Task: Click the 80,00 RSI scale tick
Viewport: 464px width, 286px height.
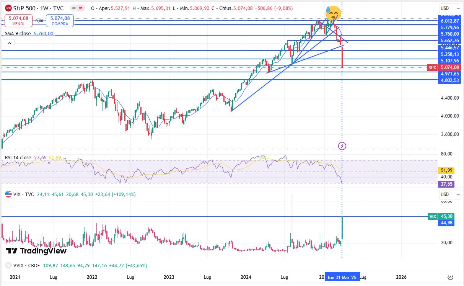Action: (447, 154)
